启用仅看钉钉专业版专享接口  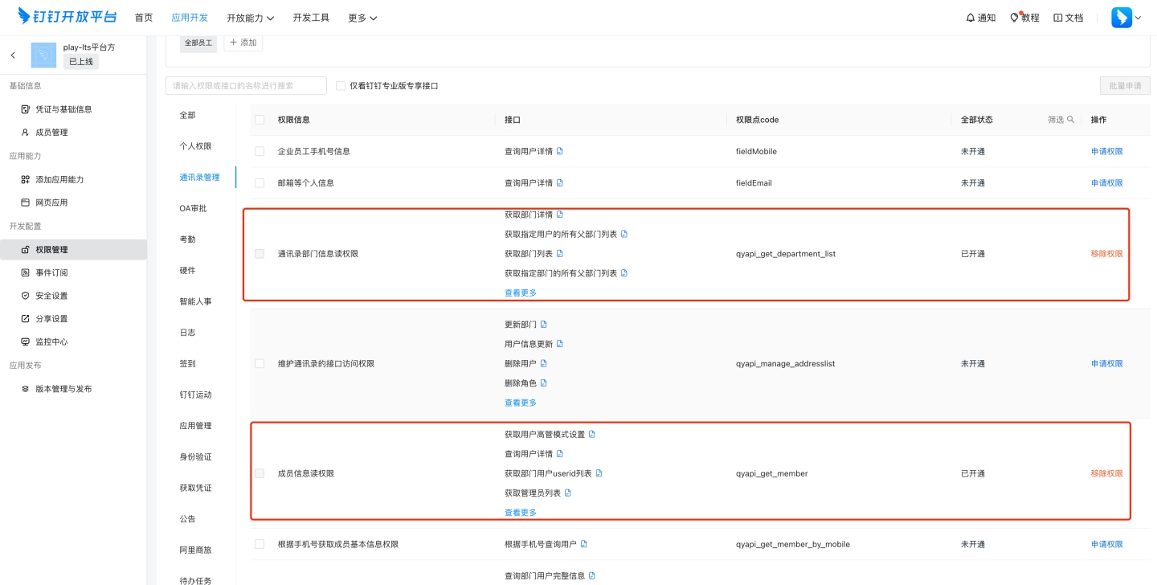(340, 85)
